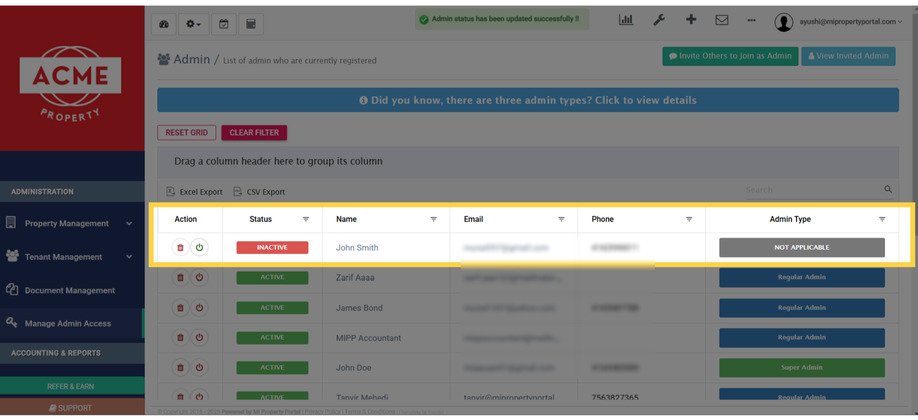Toggle John Doe's power status icon

click(x=199, y=368)
